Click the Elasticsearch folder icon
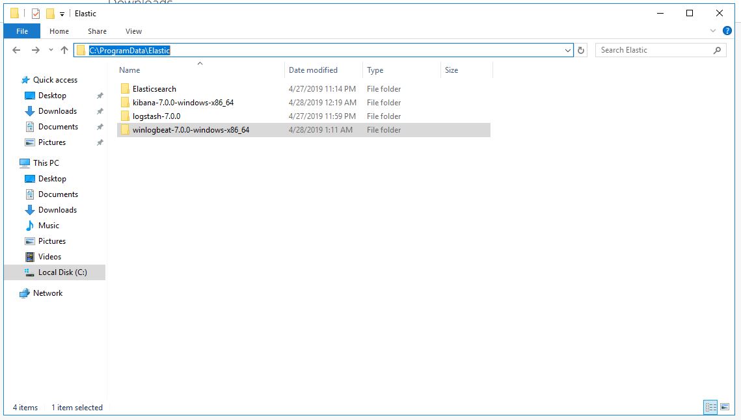This screenshot has width=741, height=420. (x=125, y=89)
